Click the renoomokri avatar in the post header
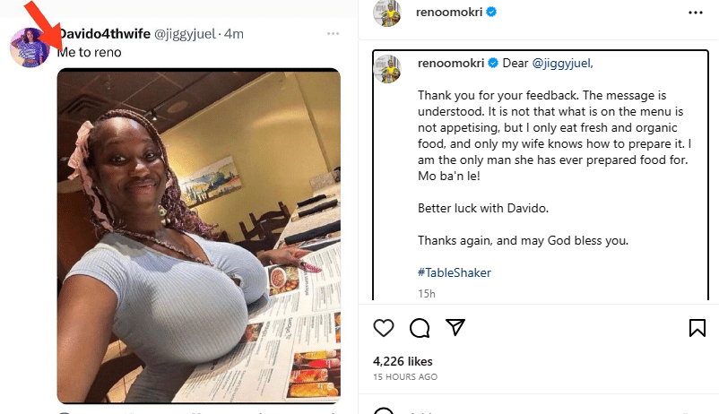Viewport: 719px width, 414px height. click(386, 13)
